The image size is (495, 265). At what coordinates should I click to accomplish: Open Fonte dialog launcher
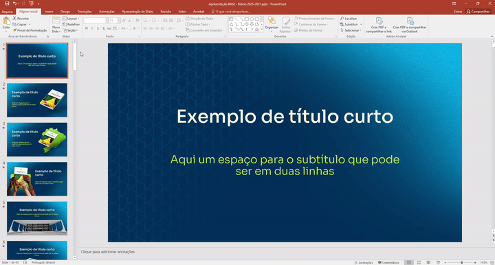click(x=139, y=36)
